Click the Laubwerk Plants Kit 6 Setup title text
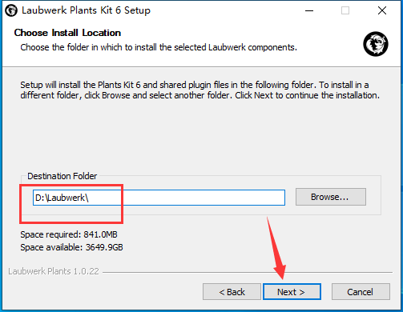This screenshot has width=403, height=312. click(x=86, y=10)
